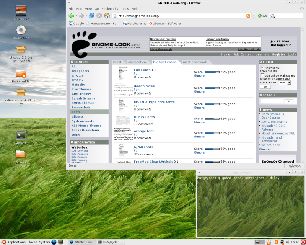Screen dimensions: 306x245
Task: Click the red power button on panel
Action: [x=303, y=242]
